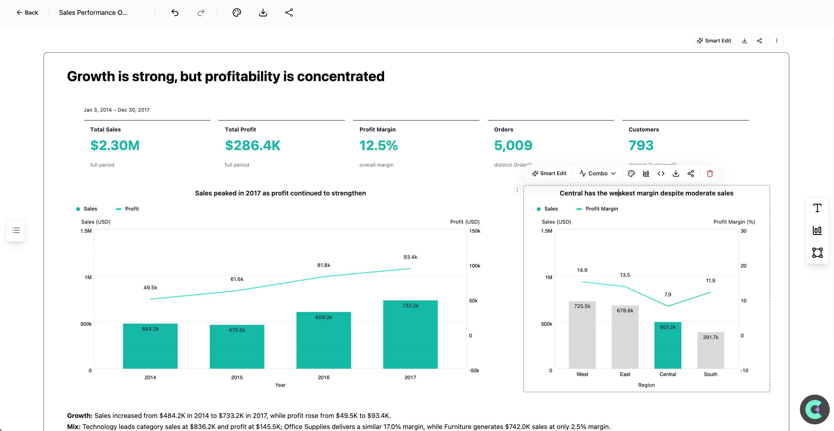
Task: Open the page more options menu
Action: tap(777, 41)
